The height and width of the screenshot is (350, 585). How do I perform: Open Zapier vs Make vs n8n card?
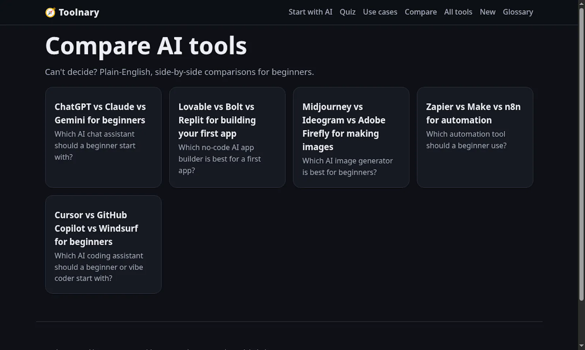475,137
